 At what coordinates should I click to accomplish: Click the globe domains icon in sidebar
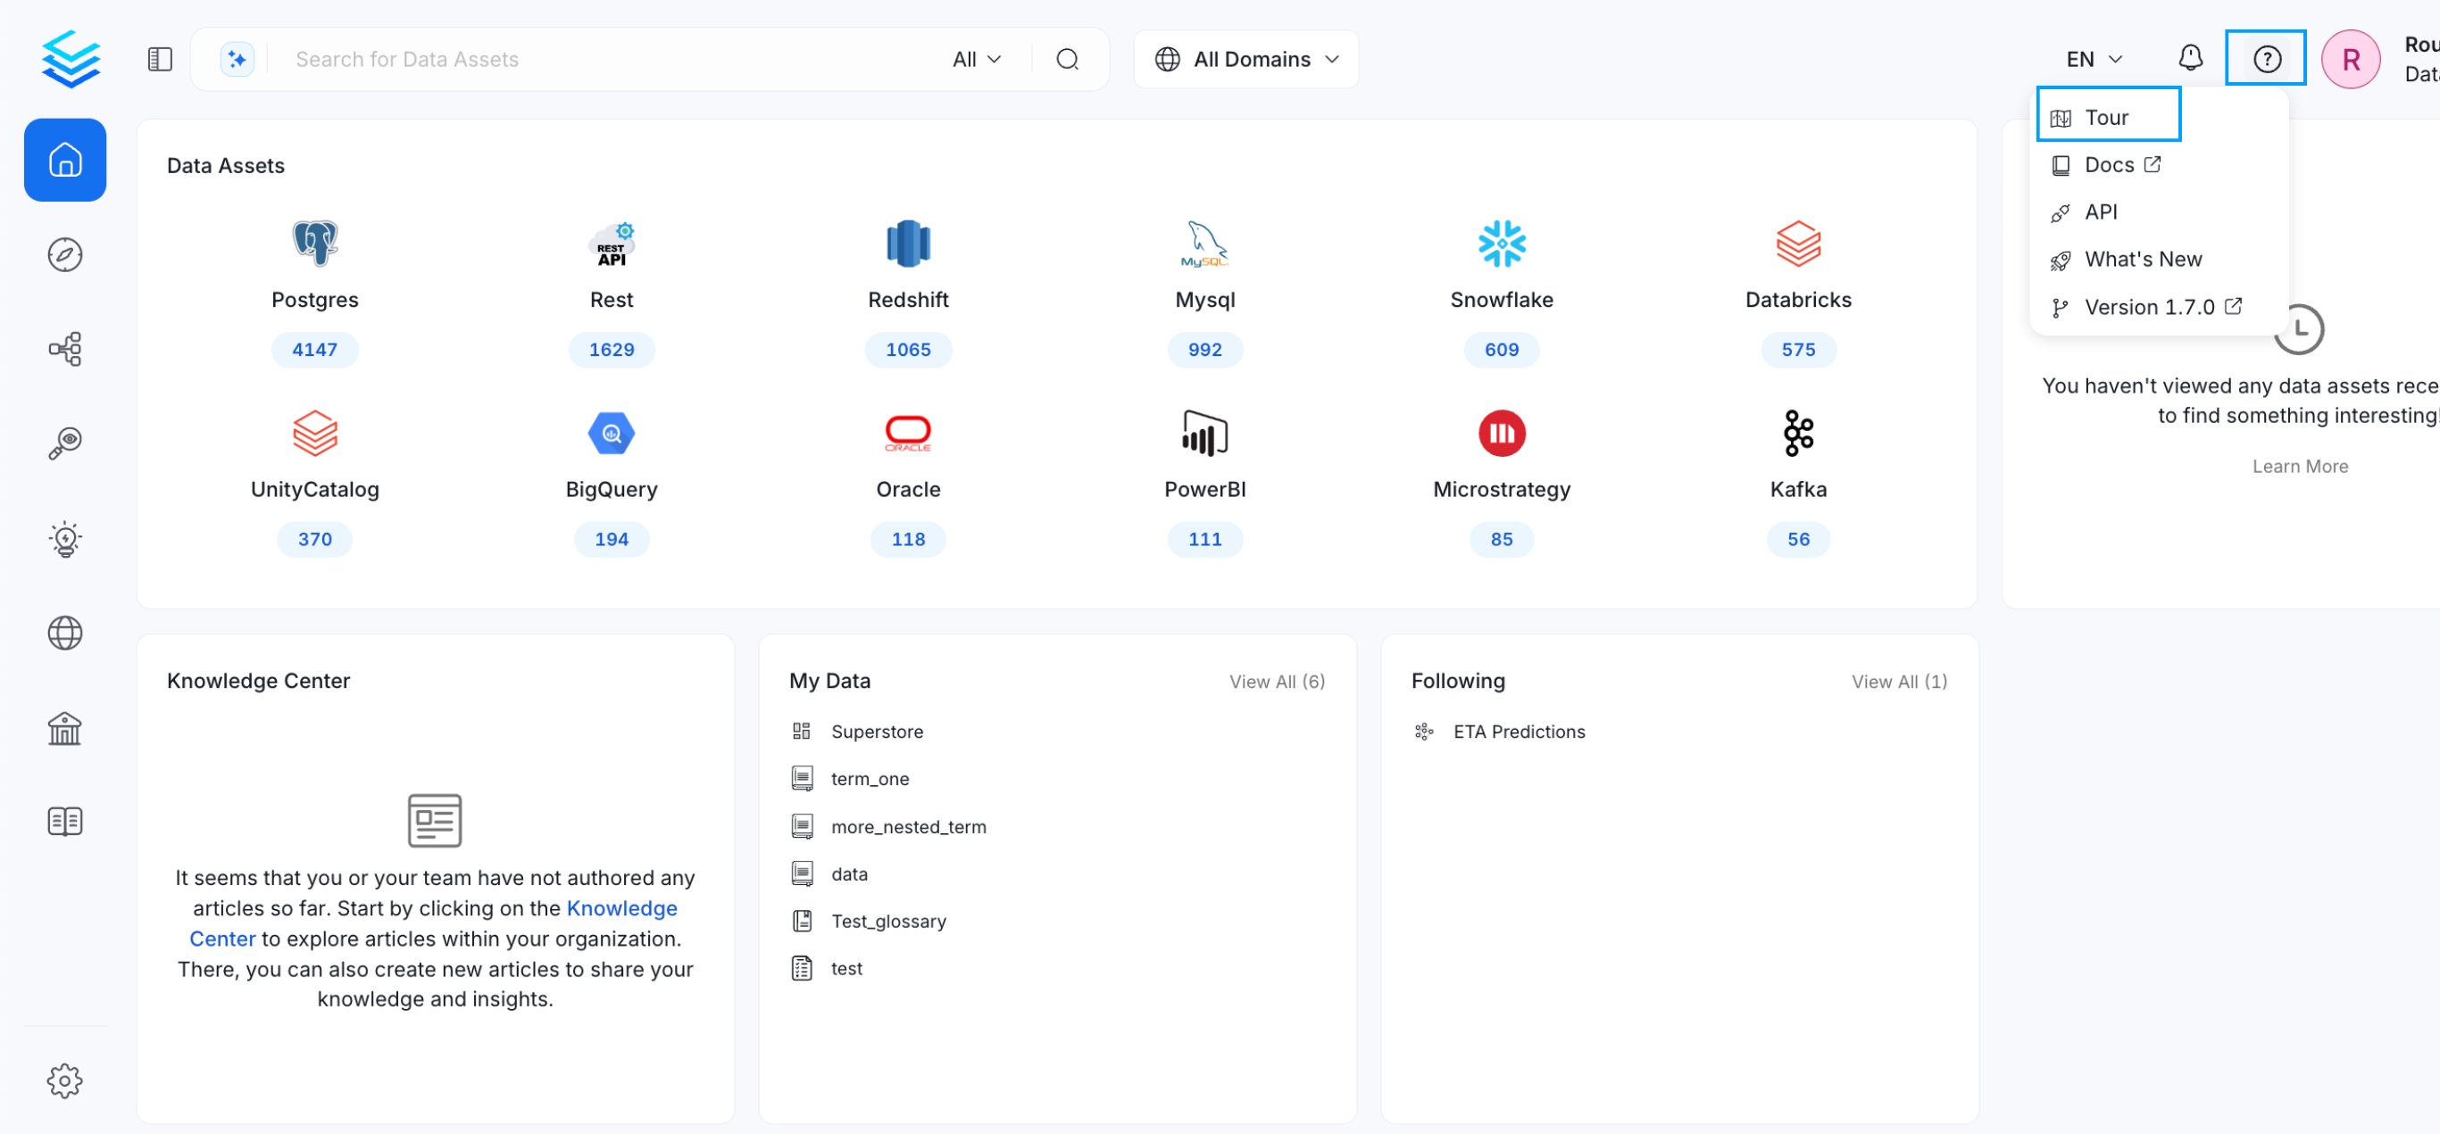click(x=64, y=633)
